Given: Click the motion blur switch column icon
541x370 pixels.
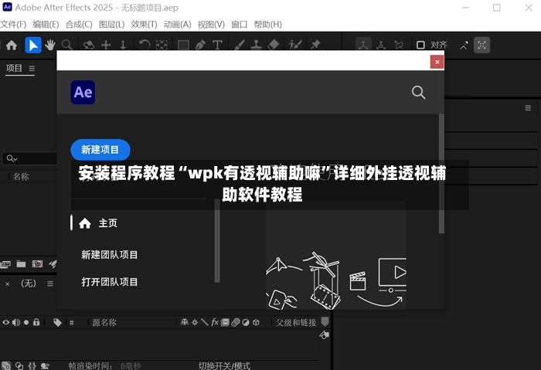Looking at the screenshot, I should (235, 322).
